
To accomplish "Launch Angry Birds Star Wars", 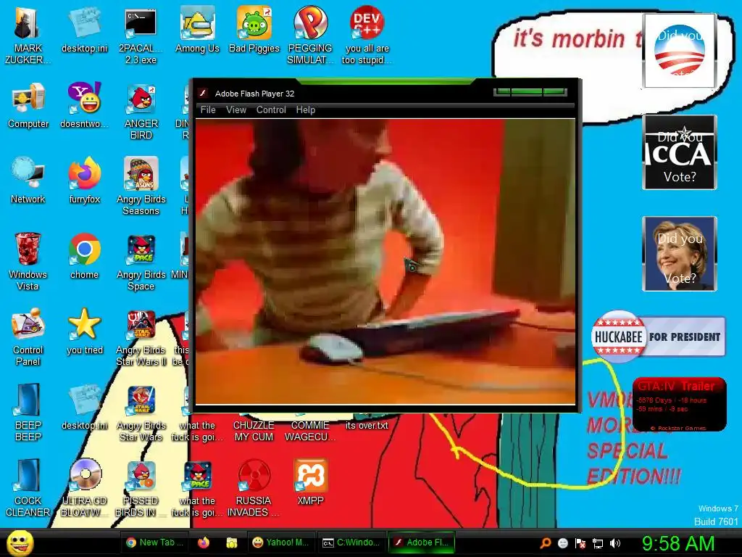I will (x=141, y=412).
